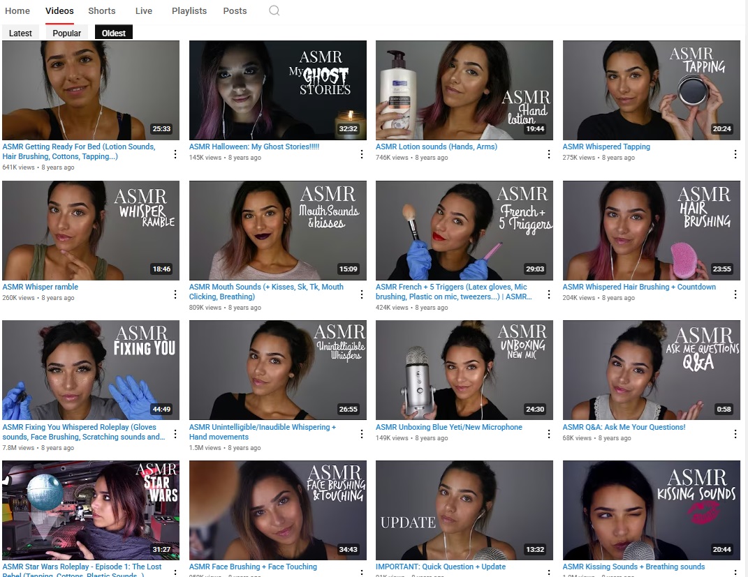Open options menu for Fixing You Roleplay video
This screenshot has height=577, width=748.
coord(175,434)
